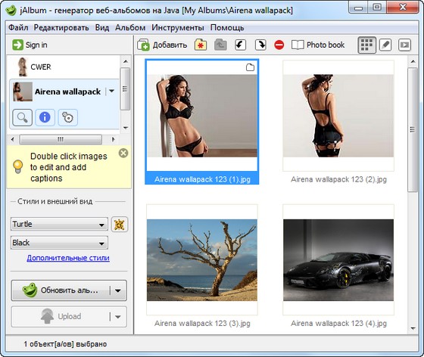The width and height of the screenshot is (424, 357).
Task: Expand the Обновить альбом button arrow
Action: pyautogui.click(x=118, y=290)
